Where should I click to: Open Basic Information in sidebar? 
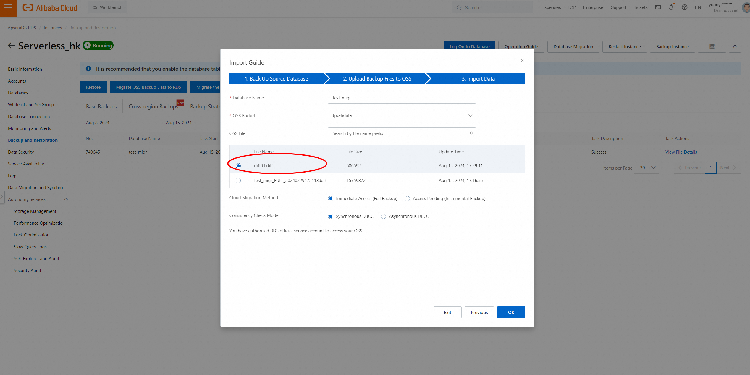coord(25,69)
